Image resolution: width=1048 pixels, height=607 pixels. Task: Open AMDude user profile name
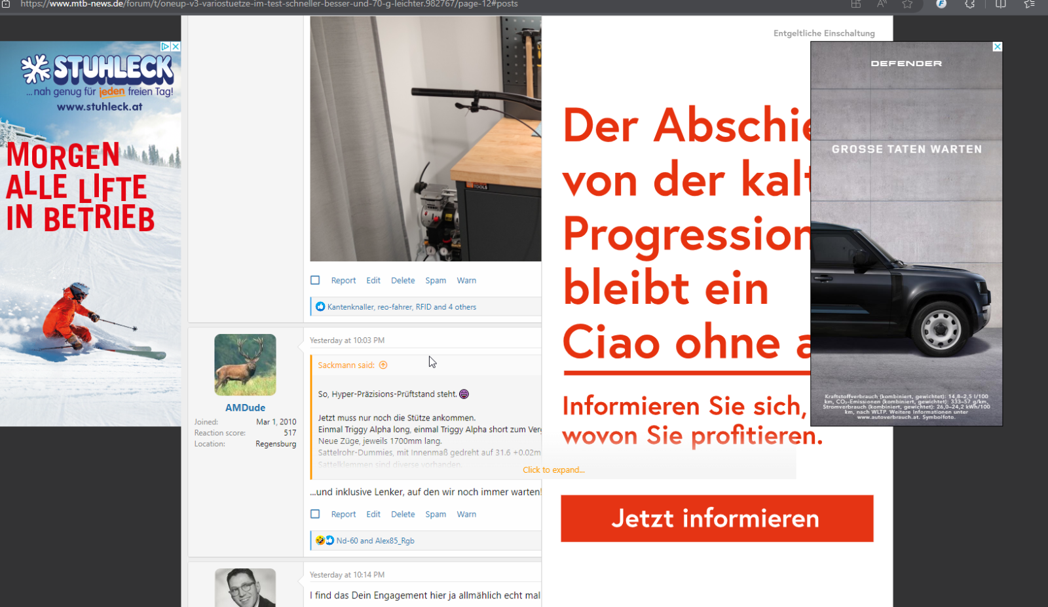245,407
